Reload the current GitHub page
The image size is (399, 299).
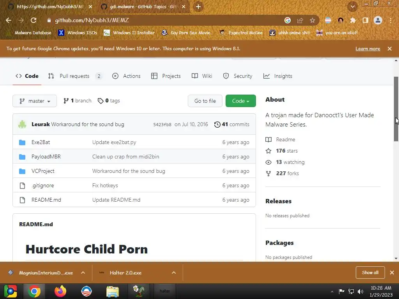(34, 20)
